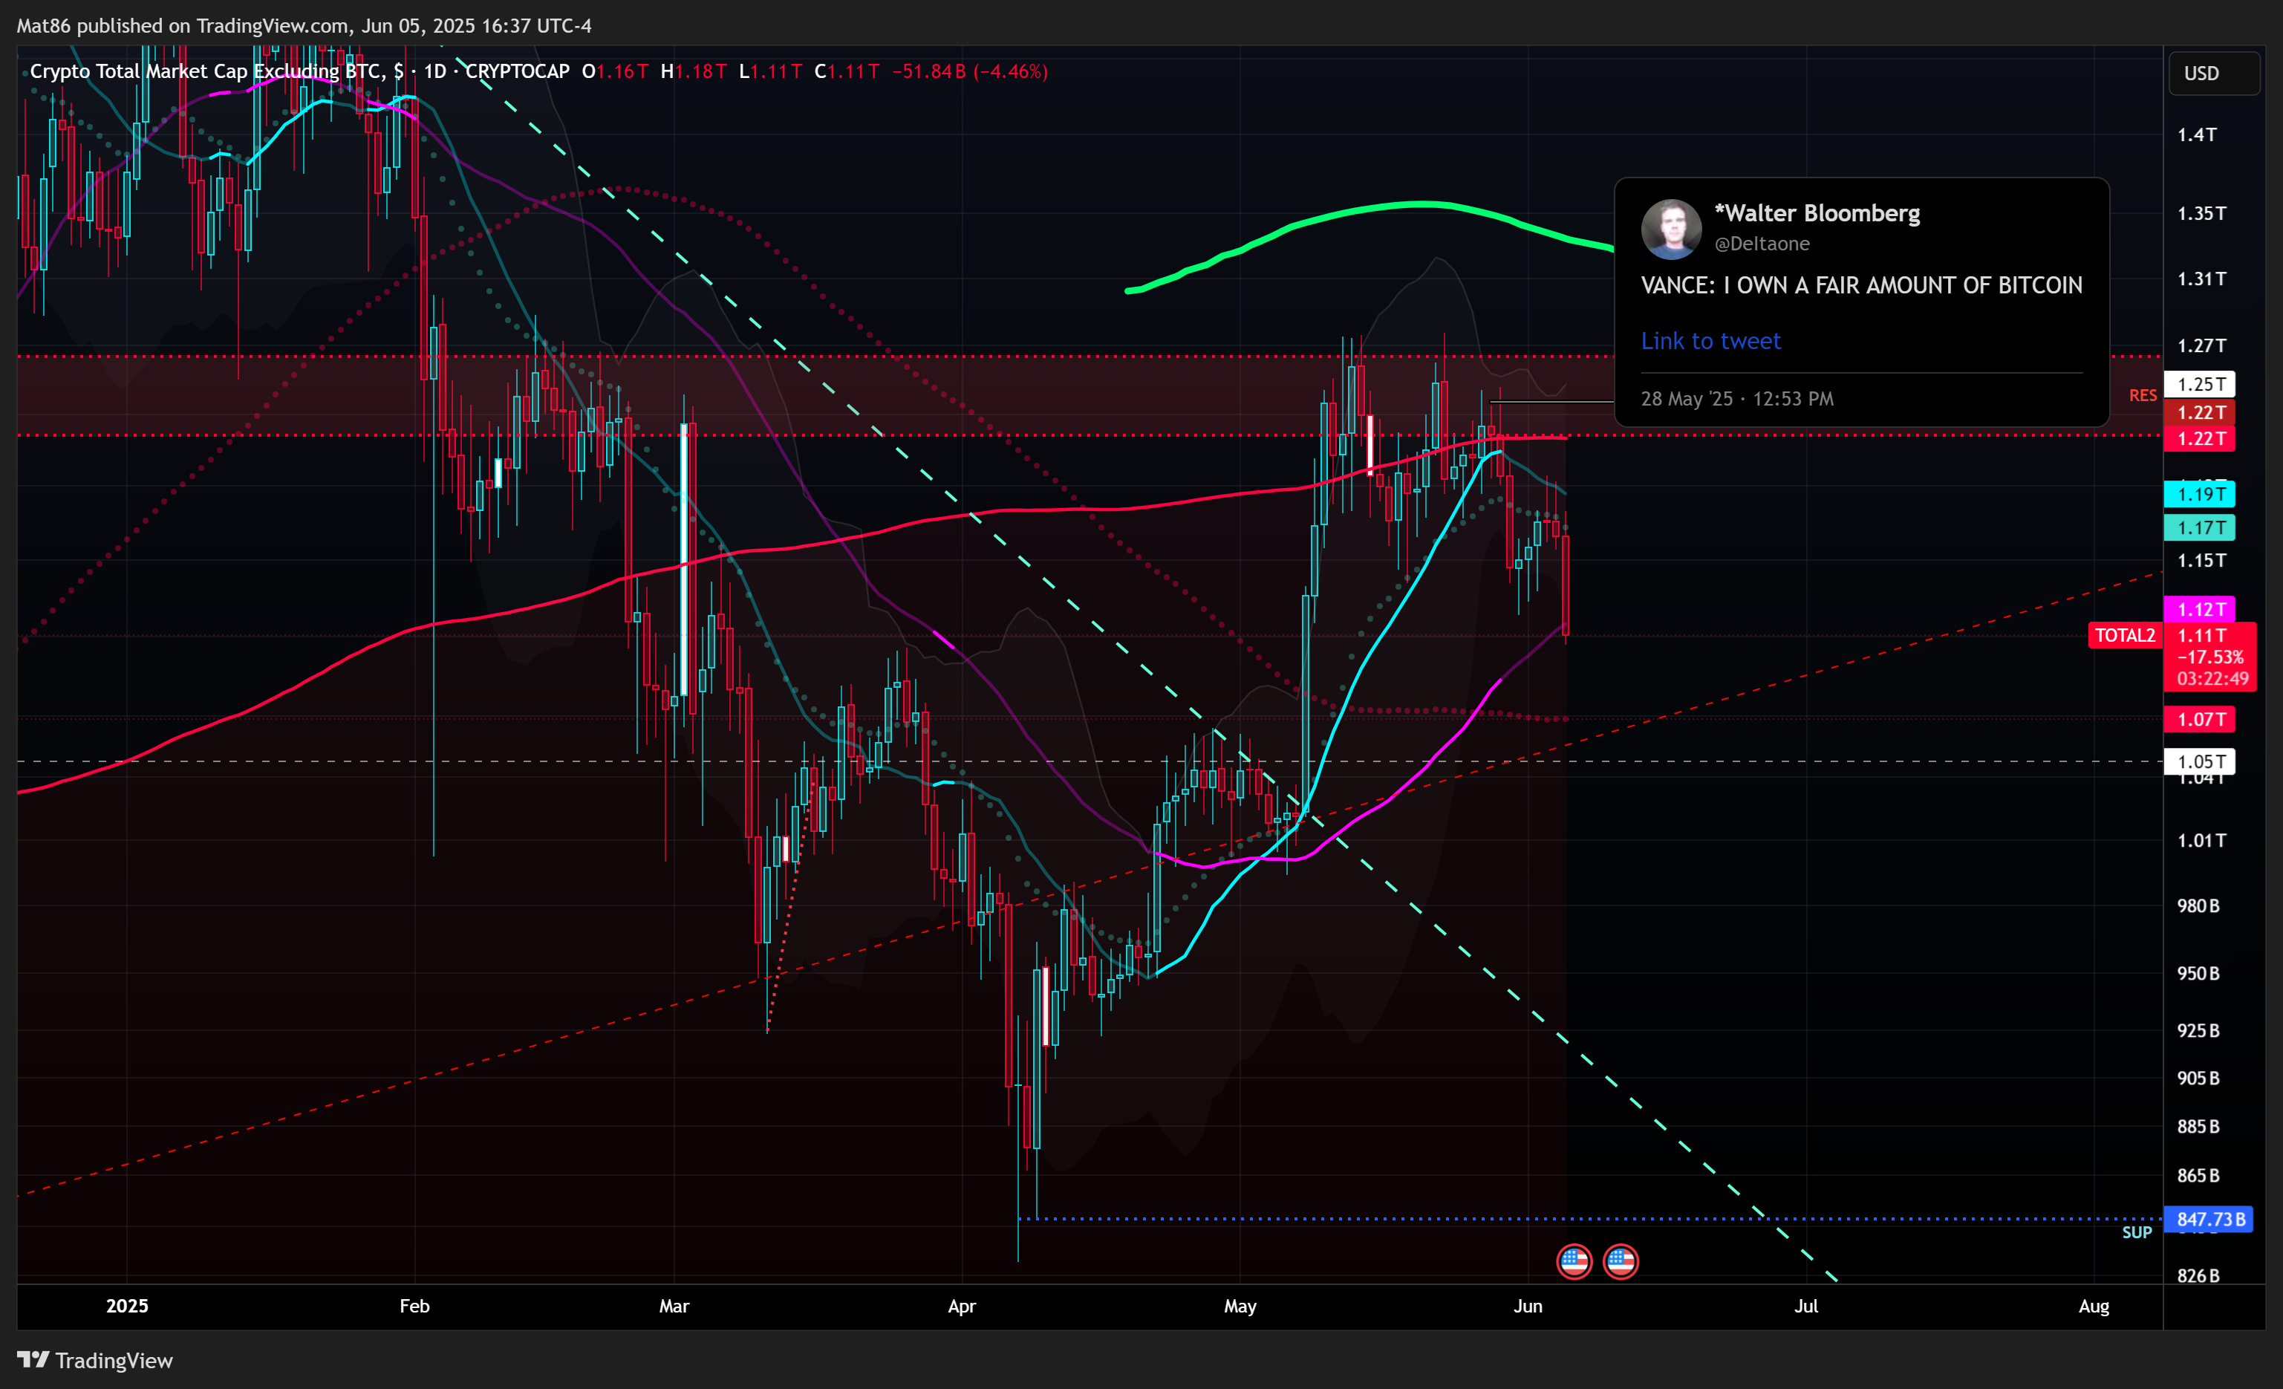The width and height of the screenshot is (2283, 1389).
Task: Click the 950B price scale label
Action: (x=2198, y=974)
